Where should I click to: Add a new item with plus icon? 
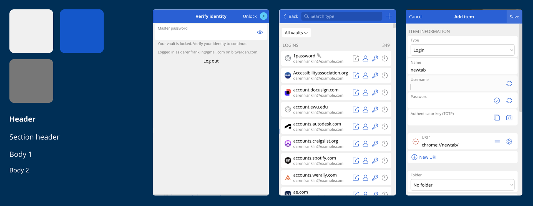(389, 16)
